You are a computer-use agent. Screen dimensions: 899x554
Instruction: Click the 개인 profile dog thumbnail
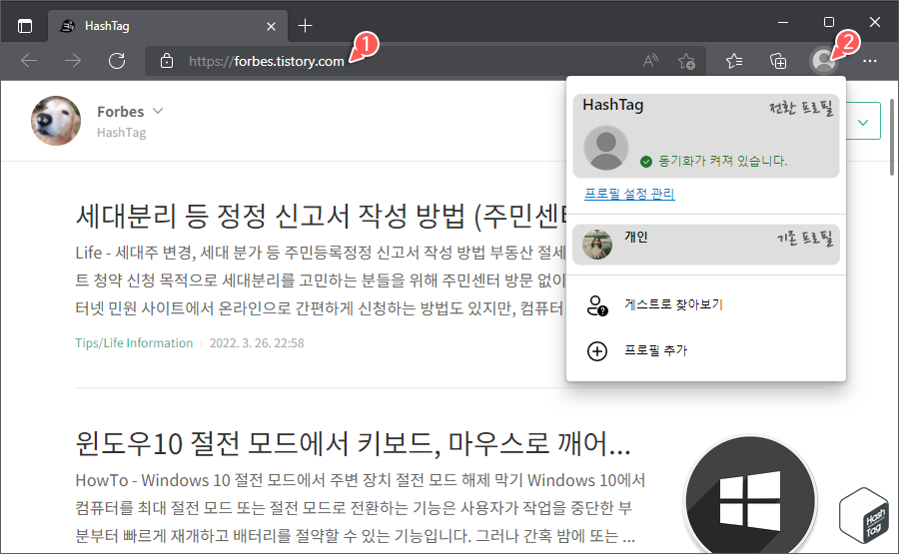point(597,245)
